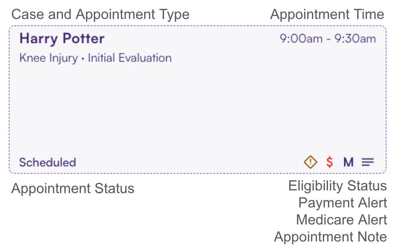
Task: Select the empty middle of the appointment card
Action: 198,108
